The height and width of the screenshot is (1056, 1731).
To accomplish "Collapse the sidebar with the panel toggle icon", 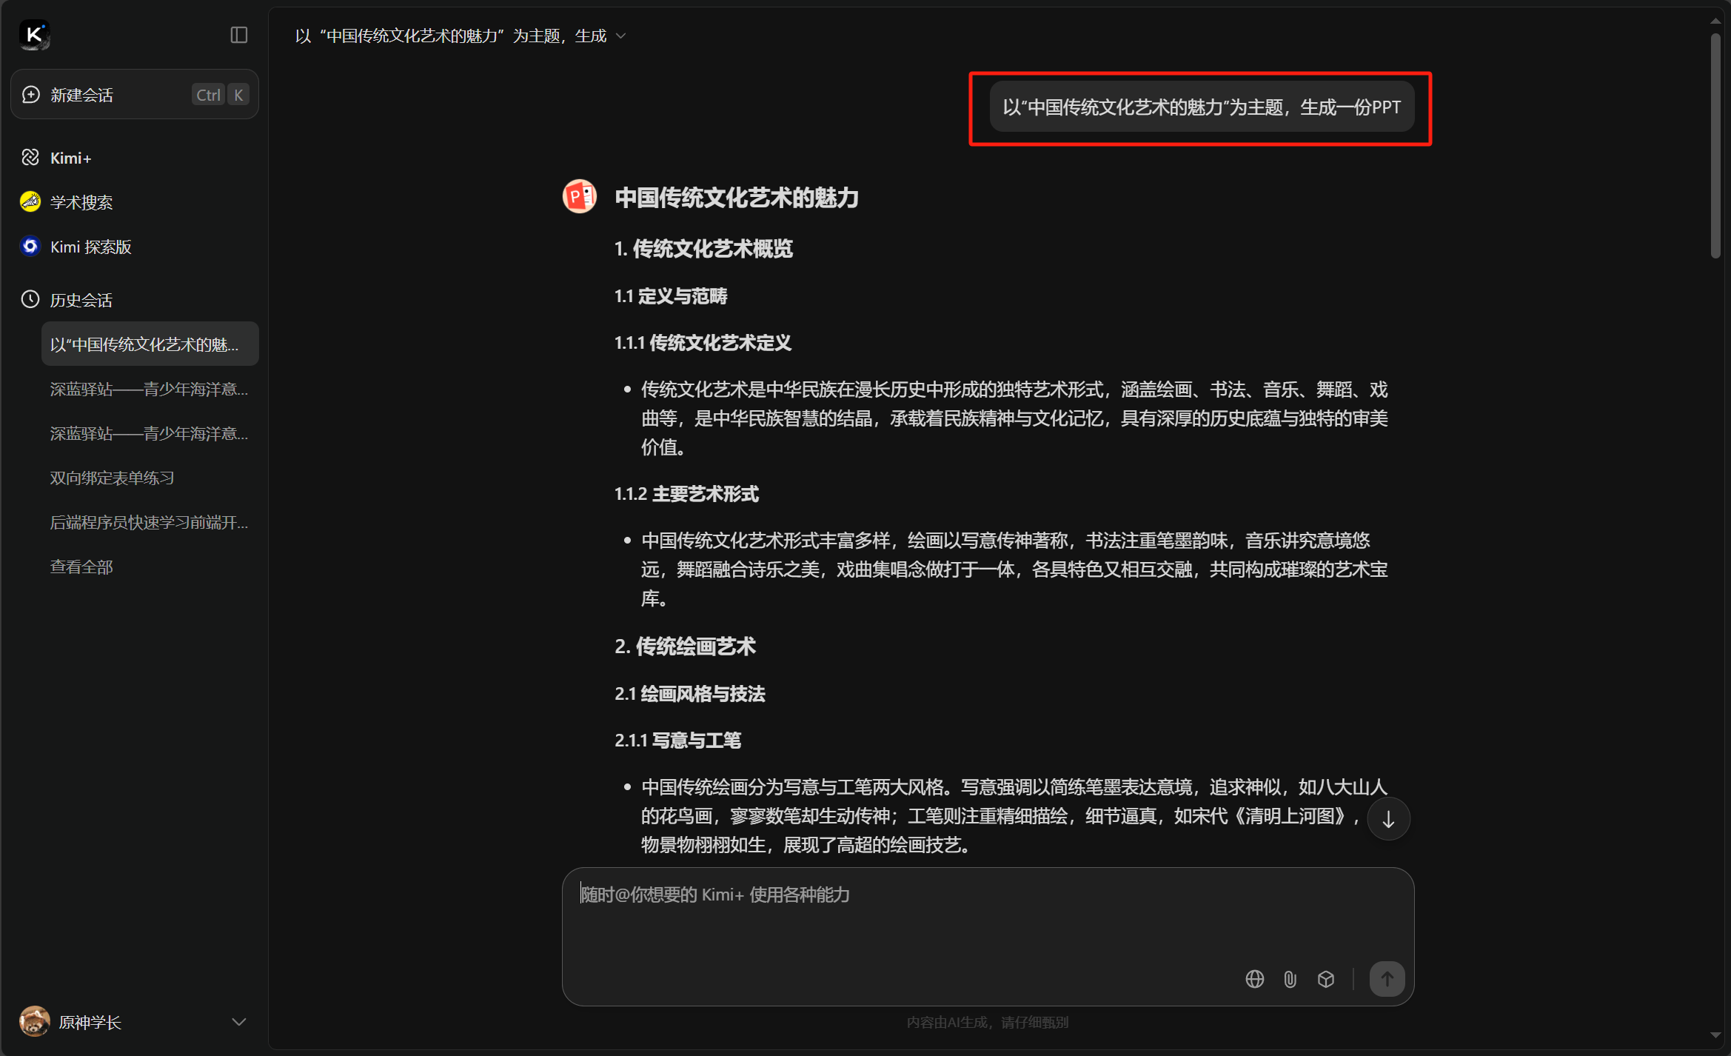I will [238, 35].
